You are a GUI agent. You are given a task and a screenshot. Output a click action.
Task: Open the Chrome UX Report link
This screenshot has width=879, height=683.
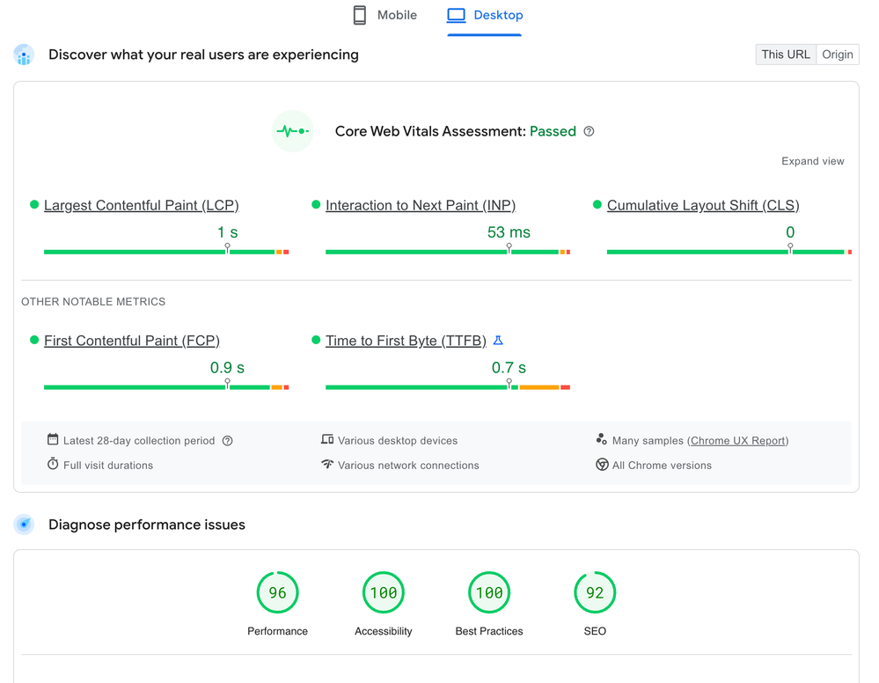737,441
